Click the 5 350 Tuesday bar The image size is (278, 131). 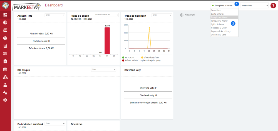click(107, 41)
